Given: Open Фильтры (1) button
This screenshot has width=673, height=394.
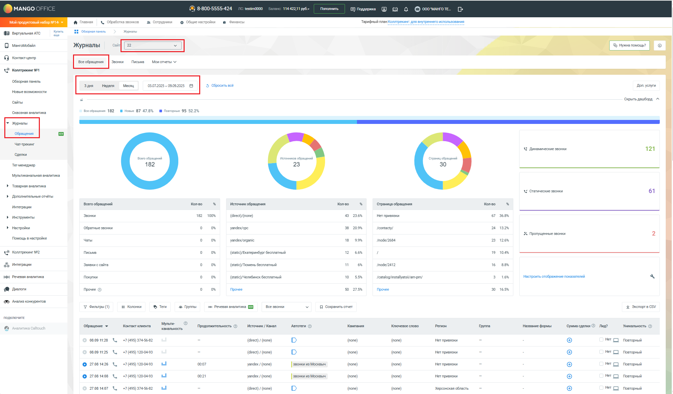Looking at the screenshot, I should click(x=96, y=307).
